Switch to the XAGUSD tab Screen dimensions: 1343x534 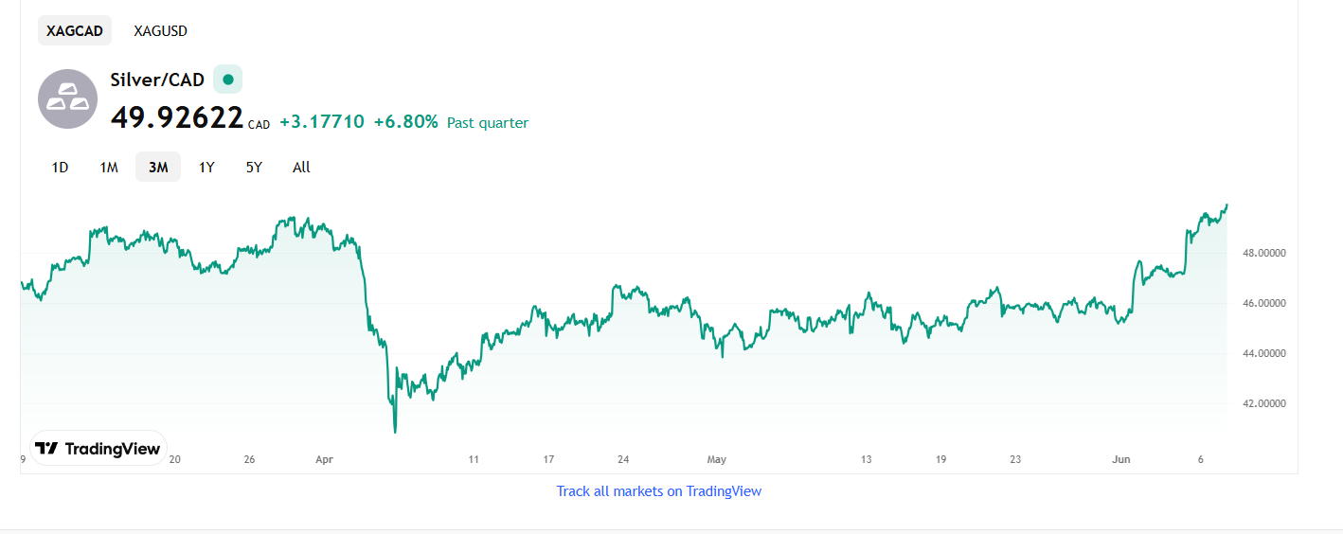tap(161, 30)
